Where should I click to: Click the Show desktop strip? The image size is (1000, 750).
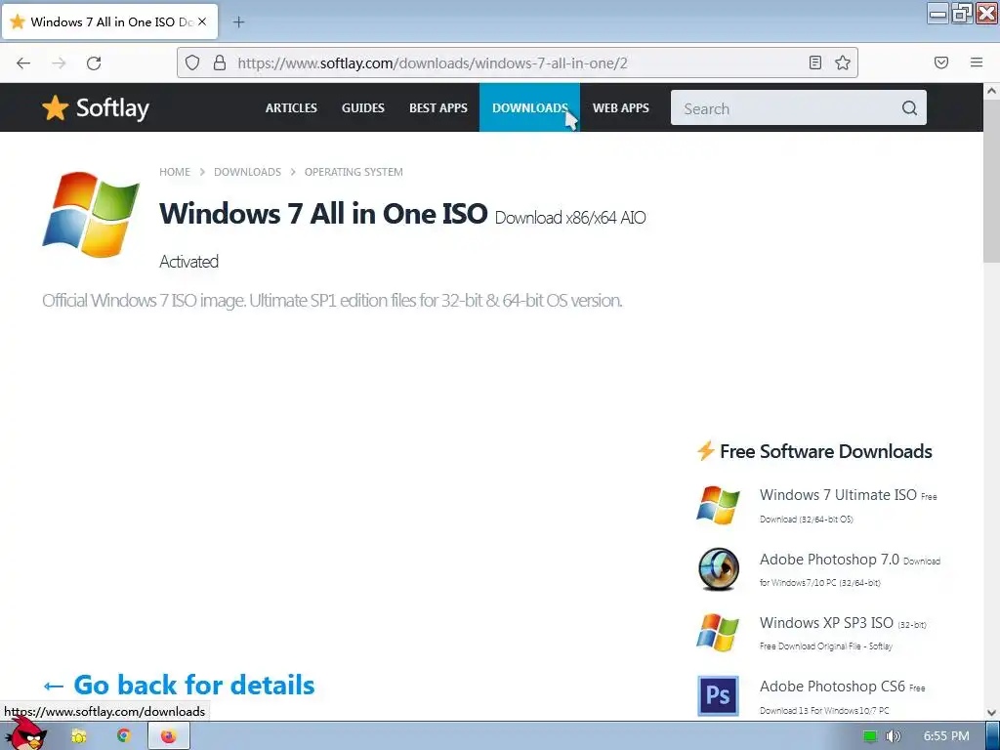tap(992, 736)
